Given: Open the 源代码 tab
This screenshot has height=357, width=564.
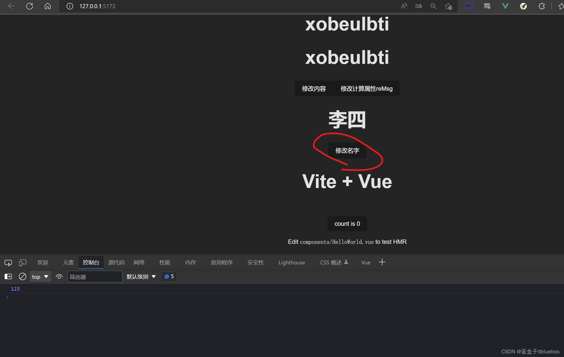Looking at the screenshot, I should pos(116,262).
